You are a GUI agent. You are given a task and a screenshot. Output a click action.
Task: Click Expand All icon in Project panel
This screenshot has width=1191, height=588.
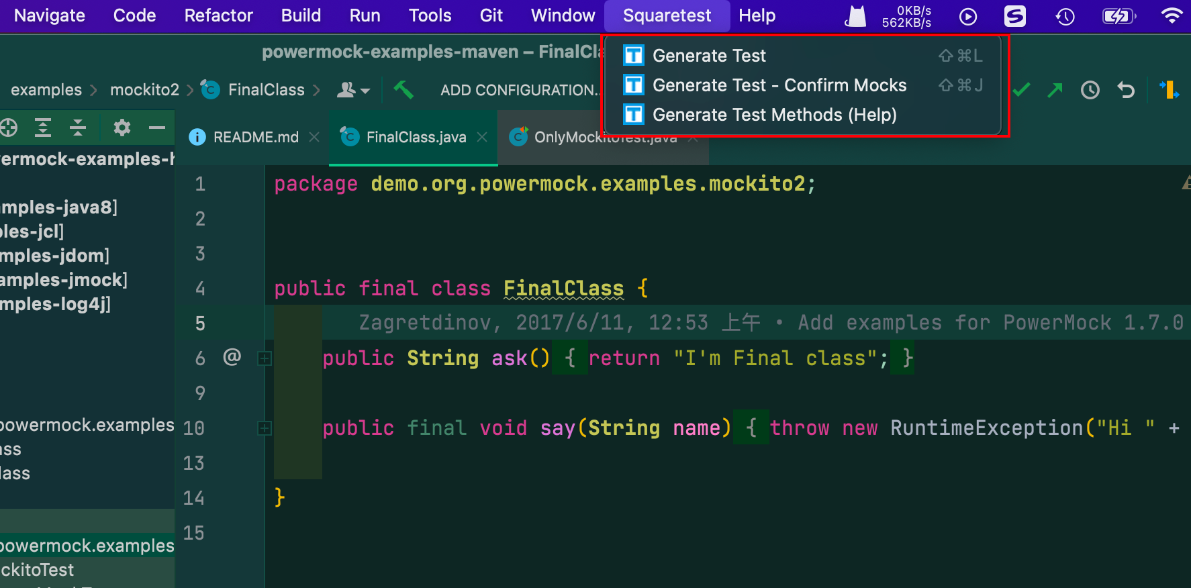click(x=43, y=128)
